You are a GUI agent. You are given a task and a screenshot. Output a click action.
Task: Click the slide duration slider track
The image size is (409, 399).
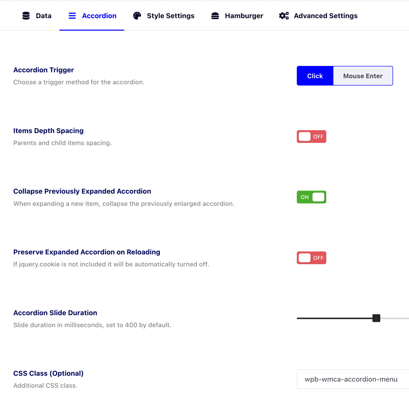[x=353, y=318]
